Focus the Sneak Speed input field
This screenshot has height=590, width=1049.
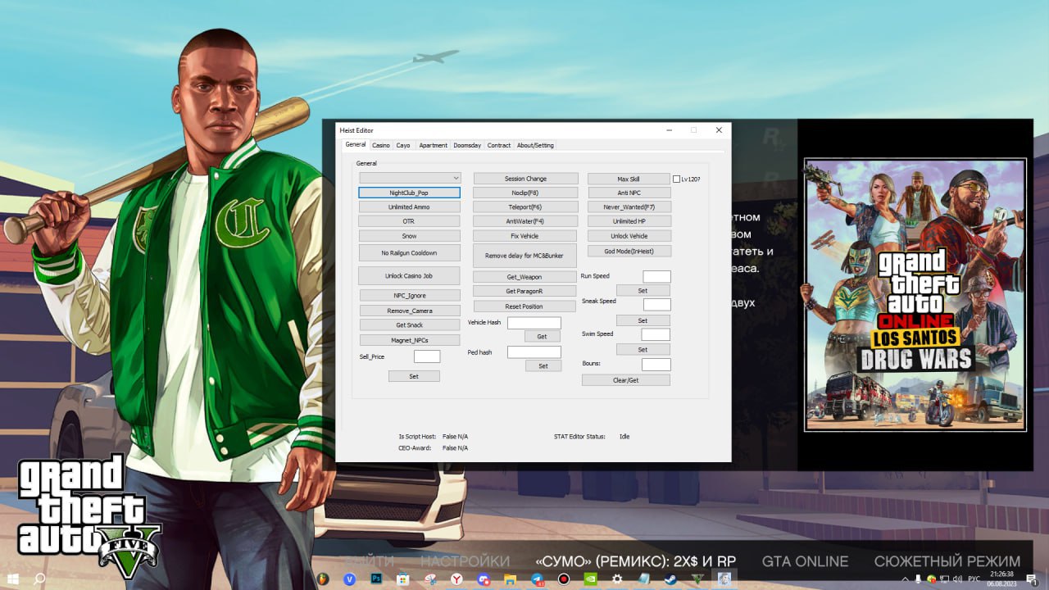pyautogui.click(x=656, y=304)
